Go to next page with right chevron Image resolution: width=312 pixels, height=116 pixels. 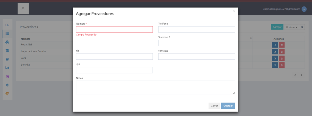click(302, 75)
